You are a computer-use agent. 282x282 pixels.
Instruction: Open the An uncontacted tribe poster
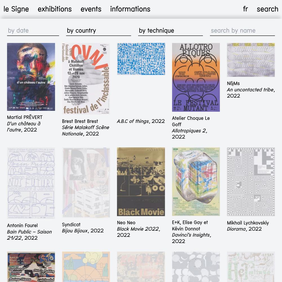click(x=251, y=60)
